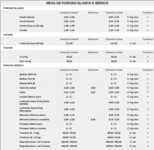Click the title MESA DE PORCINO BLANCO E IBÉRICO
Image resolution: width=154 pixels, height=150 pixels.
pyautogui.click(x=77, y=3)
